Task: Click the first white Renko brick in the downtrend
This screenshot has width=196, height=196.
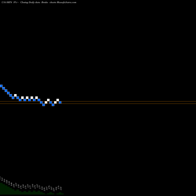Action: click(15, 95)
